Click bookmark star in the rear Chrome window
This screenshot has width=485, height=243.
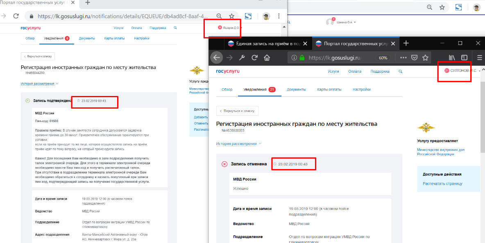(442, 7)
